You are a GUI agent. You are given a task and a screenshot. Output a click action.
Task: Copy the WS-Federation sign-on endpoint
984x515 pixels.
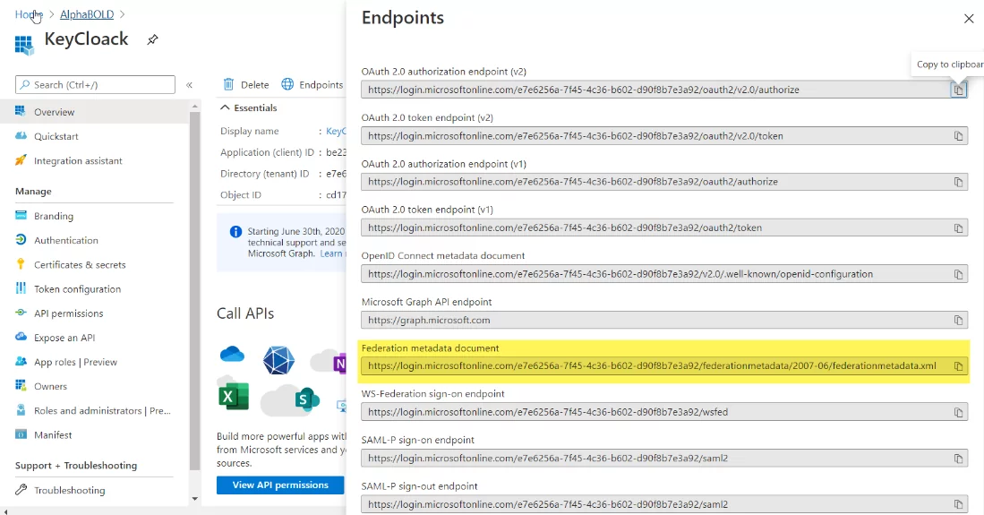958,412
